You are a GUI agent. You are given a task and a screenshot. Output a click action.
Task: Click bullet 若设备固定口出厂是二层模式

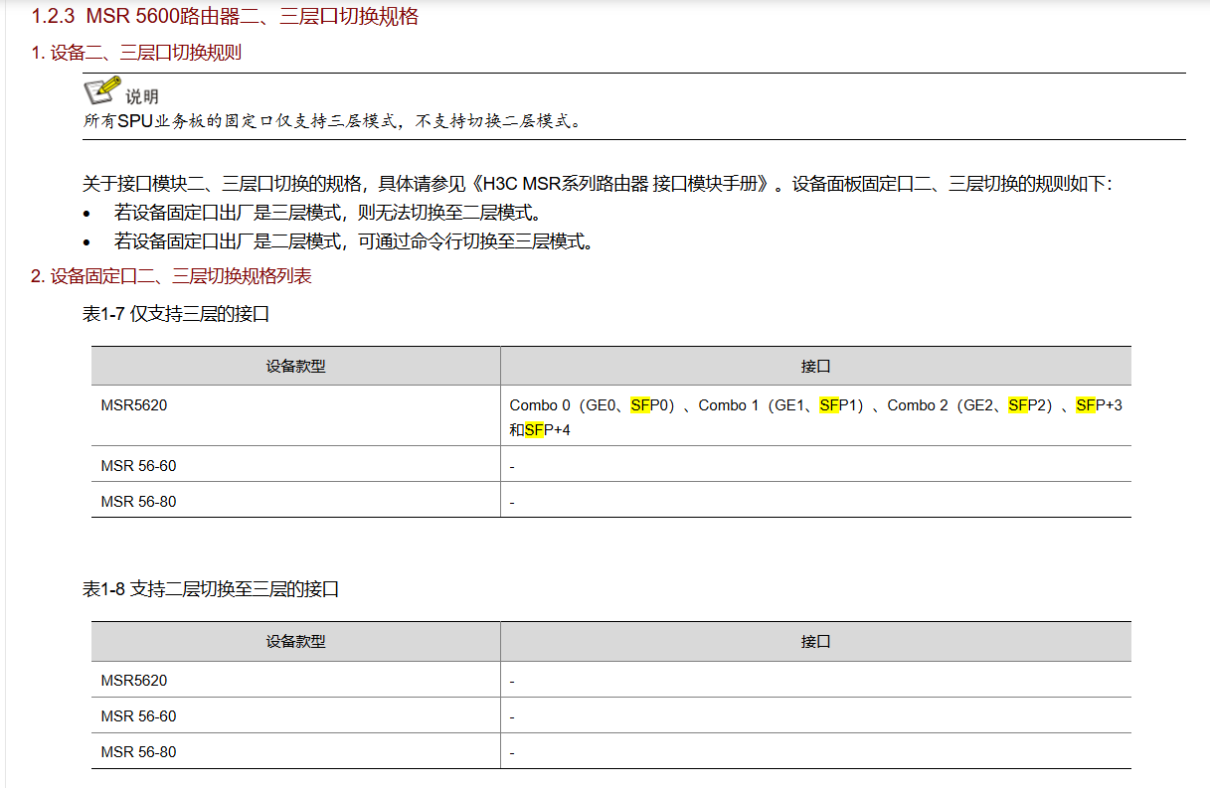click(x=354, y=241)
